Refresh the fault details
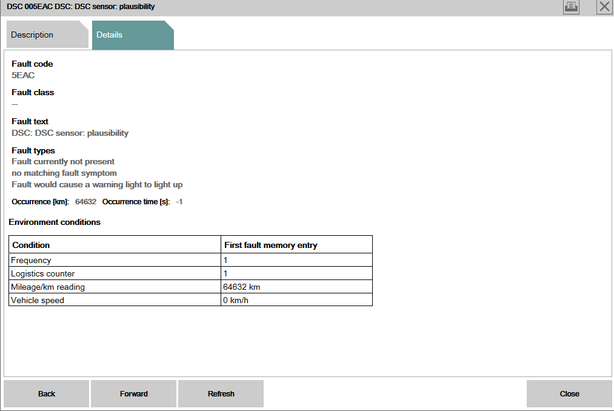The width and height of the screenshot is (614, 411). [221, 394]
